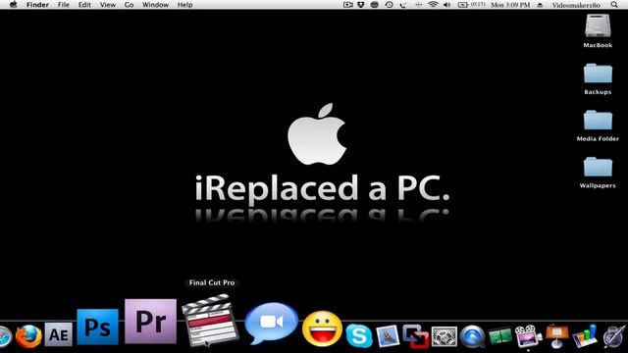Open the Edit menu
The height and width of the screenshot is (353, 628).
(84, 5)
